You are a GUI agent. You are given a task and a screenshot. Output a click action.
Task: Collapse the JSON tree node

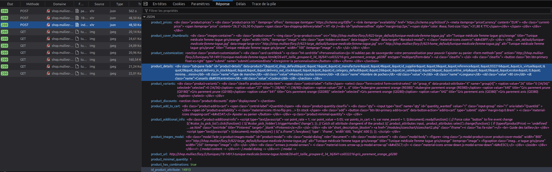click(144, 17)
